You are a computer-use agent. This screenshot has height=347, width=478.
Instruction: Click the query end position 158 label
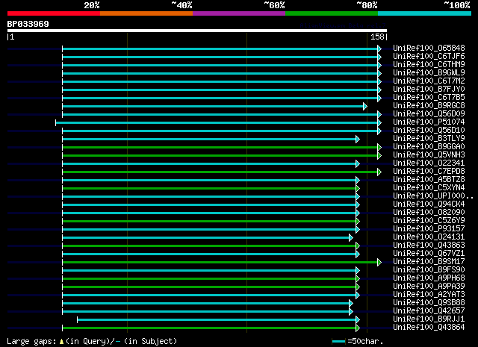tap(377, 37)
